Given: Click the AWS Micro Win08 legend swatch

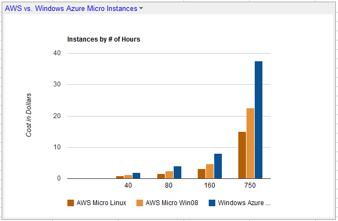Looking at the screenshot, I should pos(140,203).
